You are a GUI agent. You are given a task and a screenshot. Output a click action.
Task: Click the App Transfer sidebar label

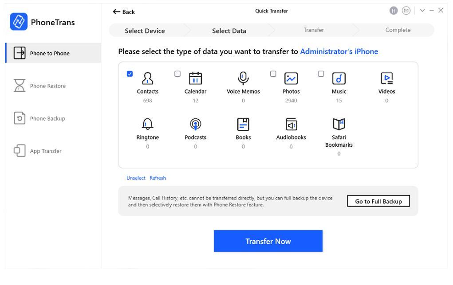46,151
